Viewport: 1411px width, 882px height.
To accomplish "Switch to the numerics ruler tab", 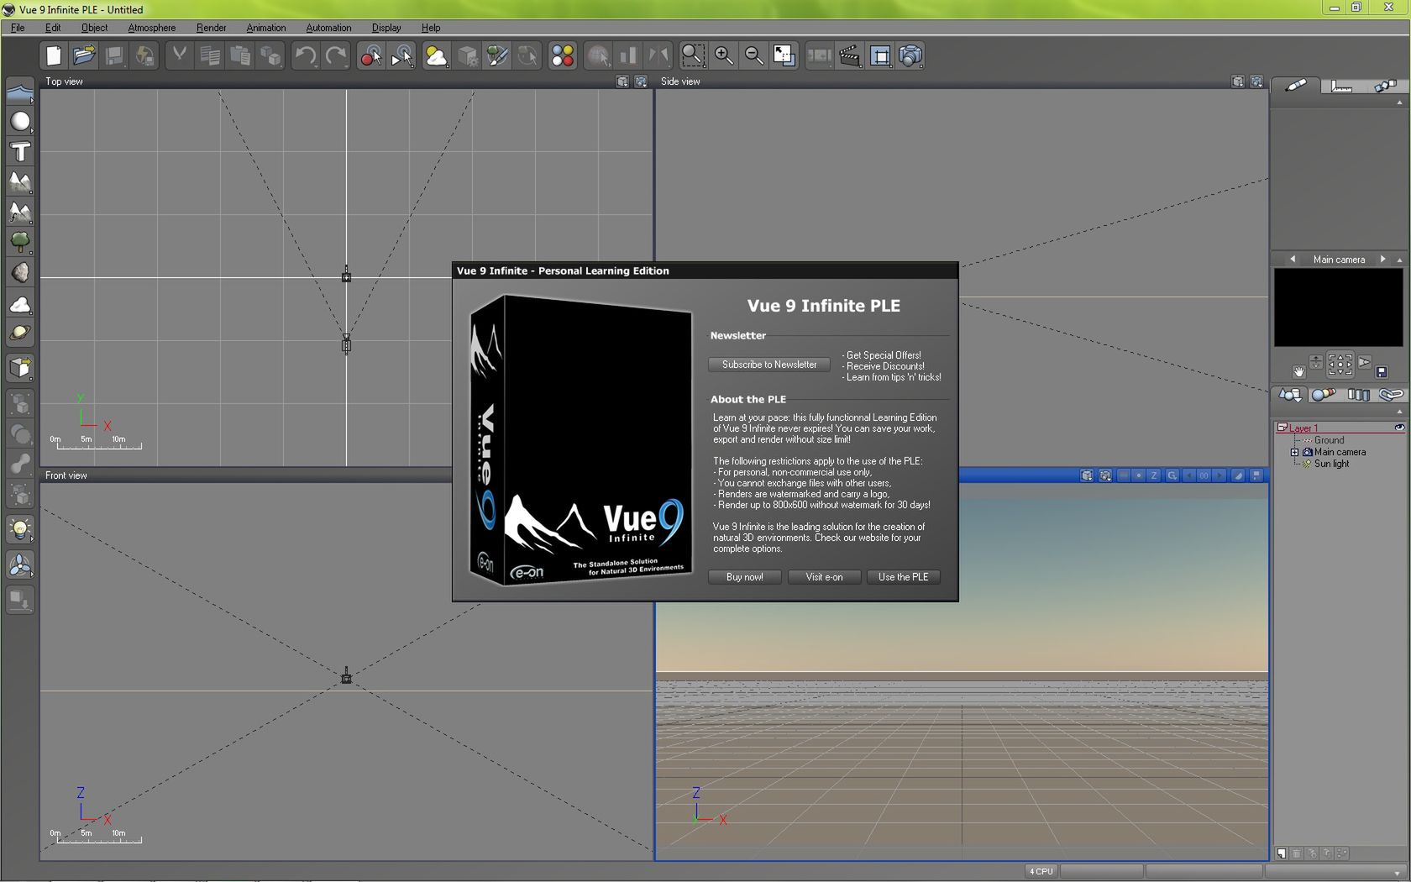I will (1341, 86).
